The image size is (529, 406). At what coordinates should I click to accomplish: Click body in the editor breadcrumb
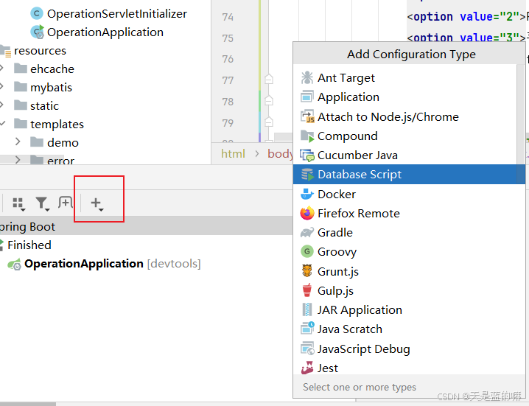[x=281, y=154]
